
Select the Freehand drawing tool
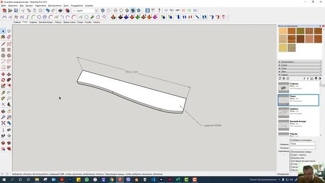9,44
